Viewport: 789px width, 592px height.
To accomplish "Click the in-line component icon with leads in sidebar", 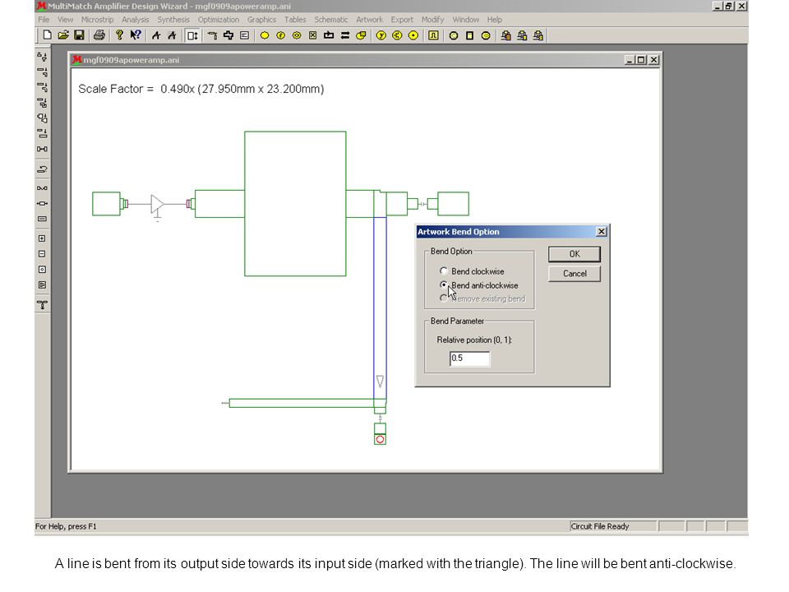I will [x=42, y=203].
